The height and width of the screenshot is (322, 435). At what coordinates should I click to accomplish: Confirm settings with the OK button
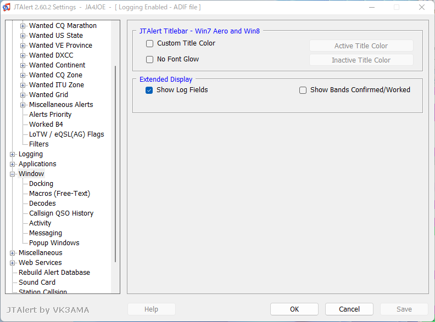294,309
